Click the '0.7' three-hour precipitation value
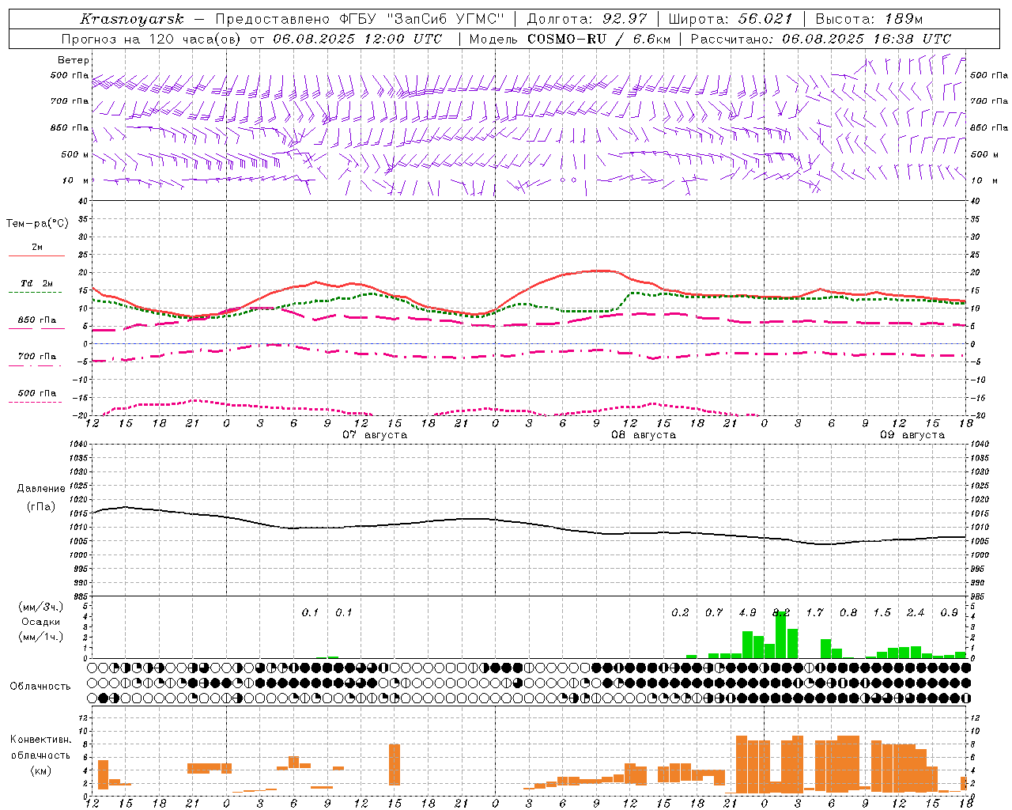This screenshot has width=1012, height=810. 714,612
